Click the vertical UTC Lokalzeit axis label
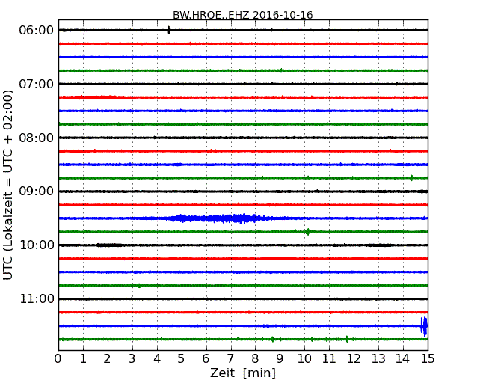 click(x=7, y=186)
